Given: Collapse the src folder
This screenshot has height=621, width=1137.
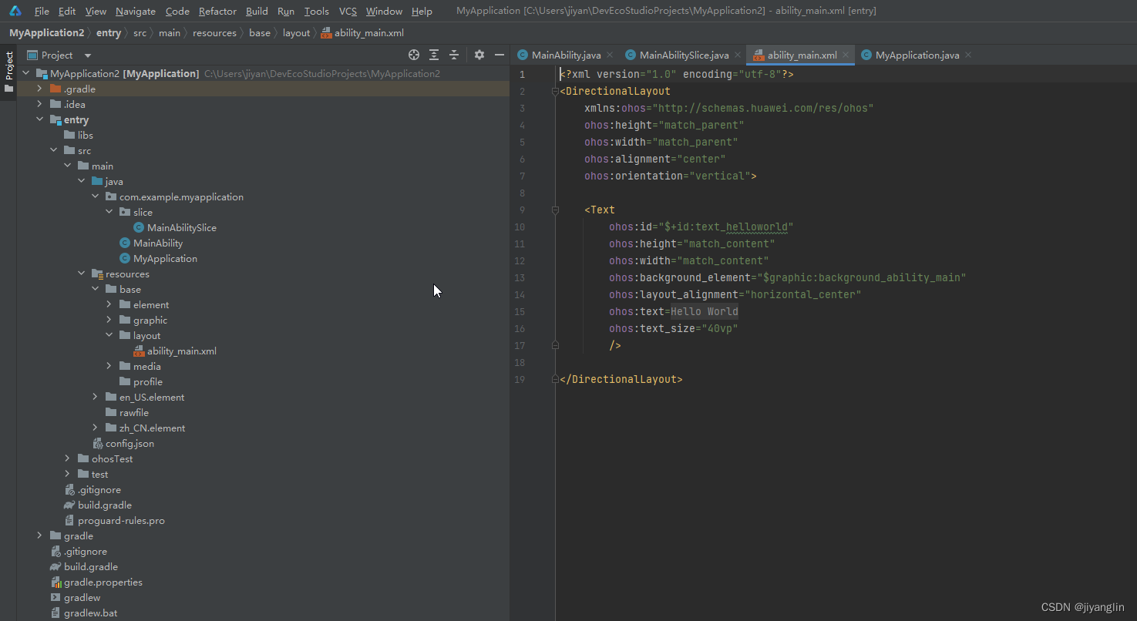Looking at the screenshot, I should 53,150.
